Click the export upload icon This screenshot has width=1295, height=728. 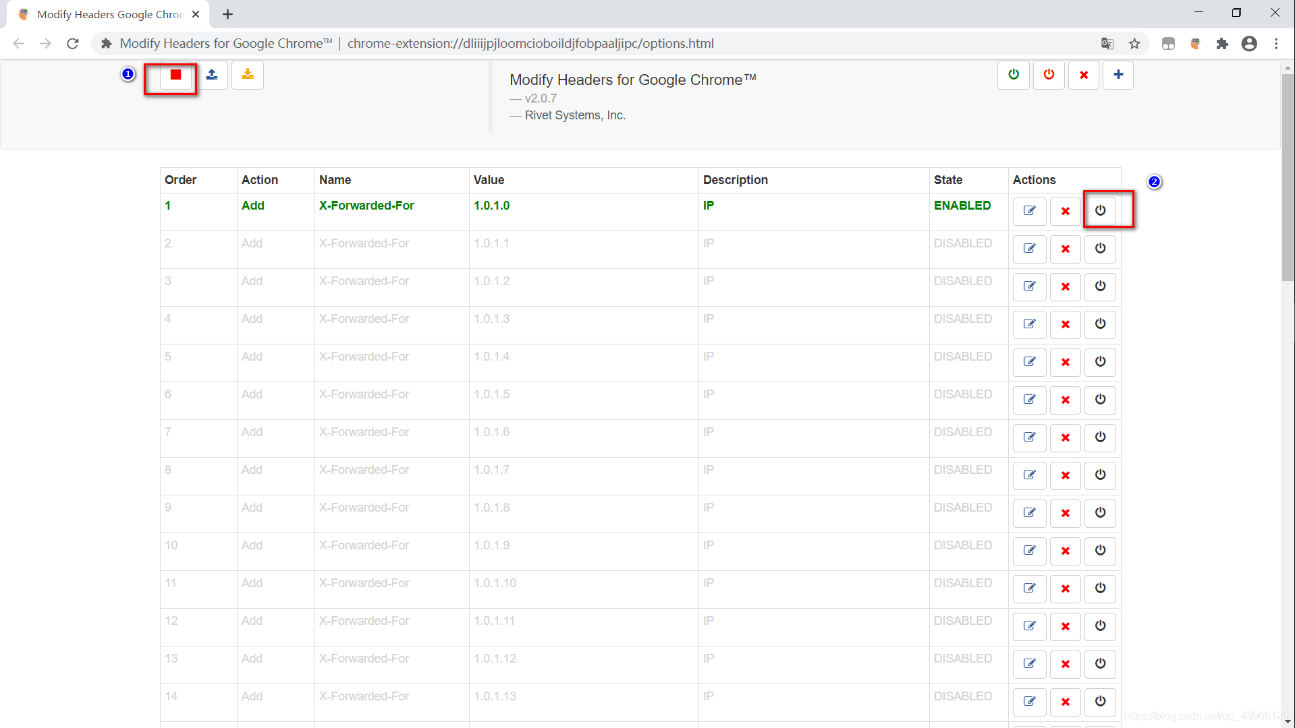[212, 75]
